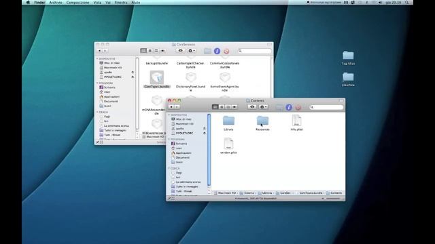Screen dimensions: 435x244
Task: Click the back arrow in Contents window
Action: pos(171,107)
